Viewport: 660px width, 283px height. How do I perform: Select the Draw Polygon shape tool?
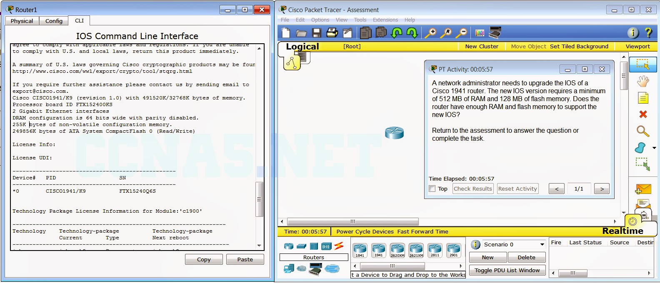point(640,148)
